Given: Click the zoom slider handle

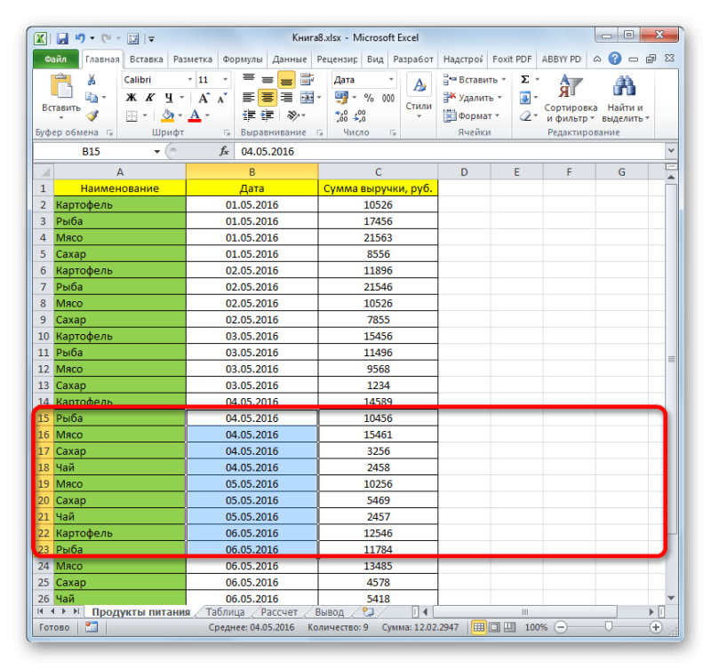Looking at the screenshot, I should pyautogui.click(x=609, y=627).
